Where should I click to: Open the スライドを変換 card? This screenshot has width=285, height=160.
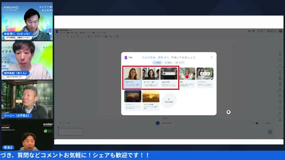[151, 100]
